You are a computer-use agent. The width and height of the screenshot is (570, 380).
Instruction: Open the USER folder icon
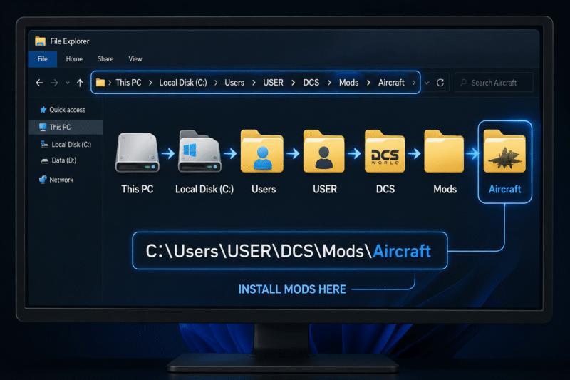pos(324,151)
